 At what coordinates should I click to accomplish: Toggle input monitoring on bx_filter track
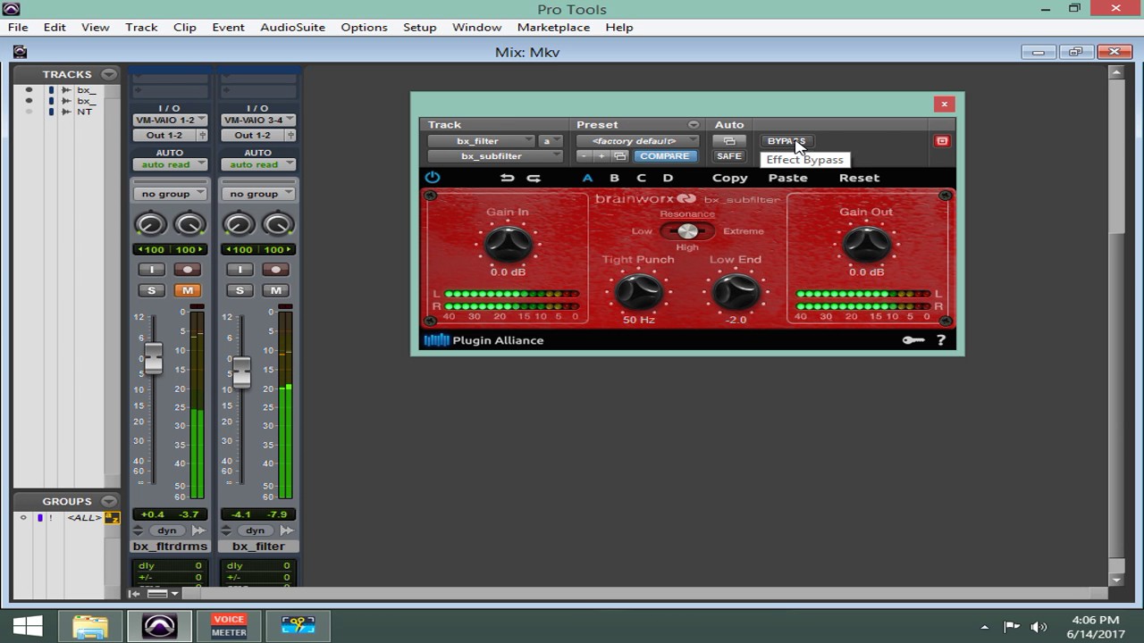coord(240,270)
